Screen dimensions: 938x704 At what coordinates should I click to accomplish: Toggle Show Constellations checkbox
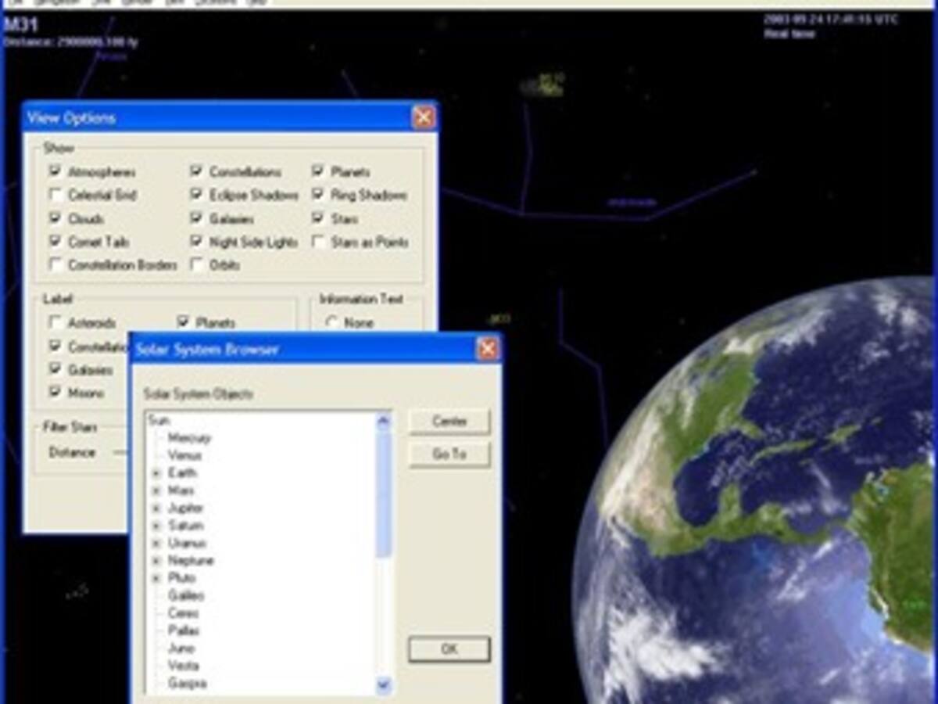pyautogui.click(x=197, y=171)
